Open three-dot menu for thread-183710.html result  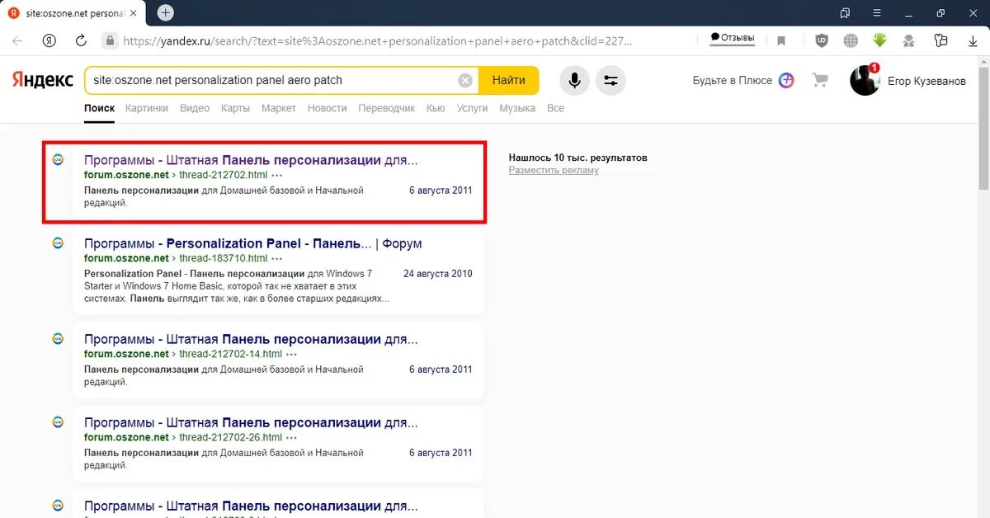pyautogui.click(x=278, y=259)
